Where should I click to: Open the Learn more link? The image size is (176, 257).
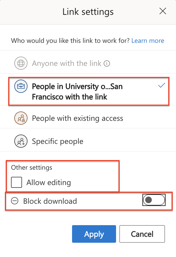pyautogui.click(x=148, y=41)
